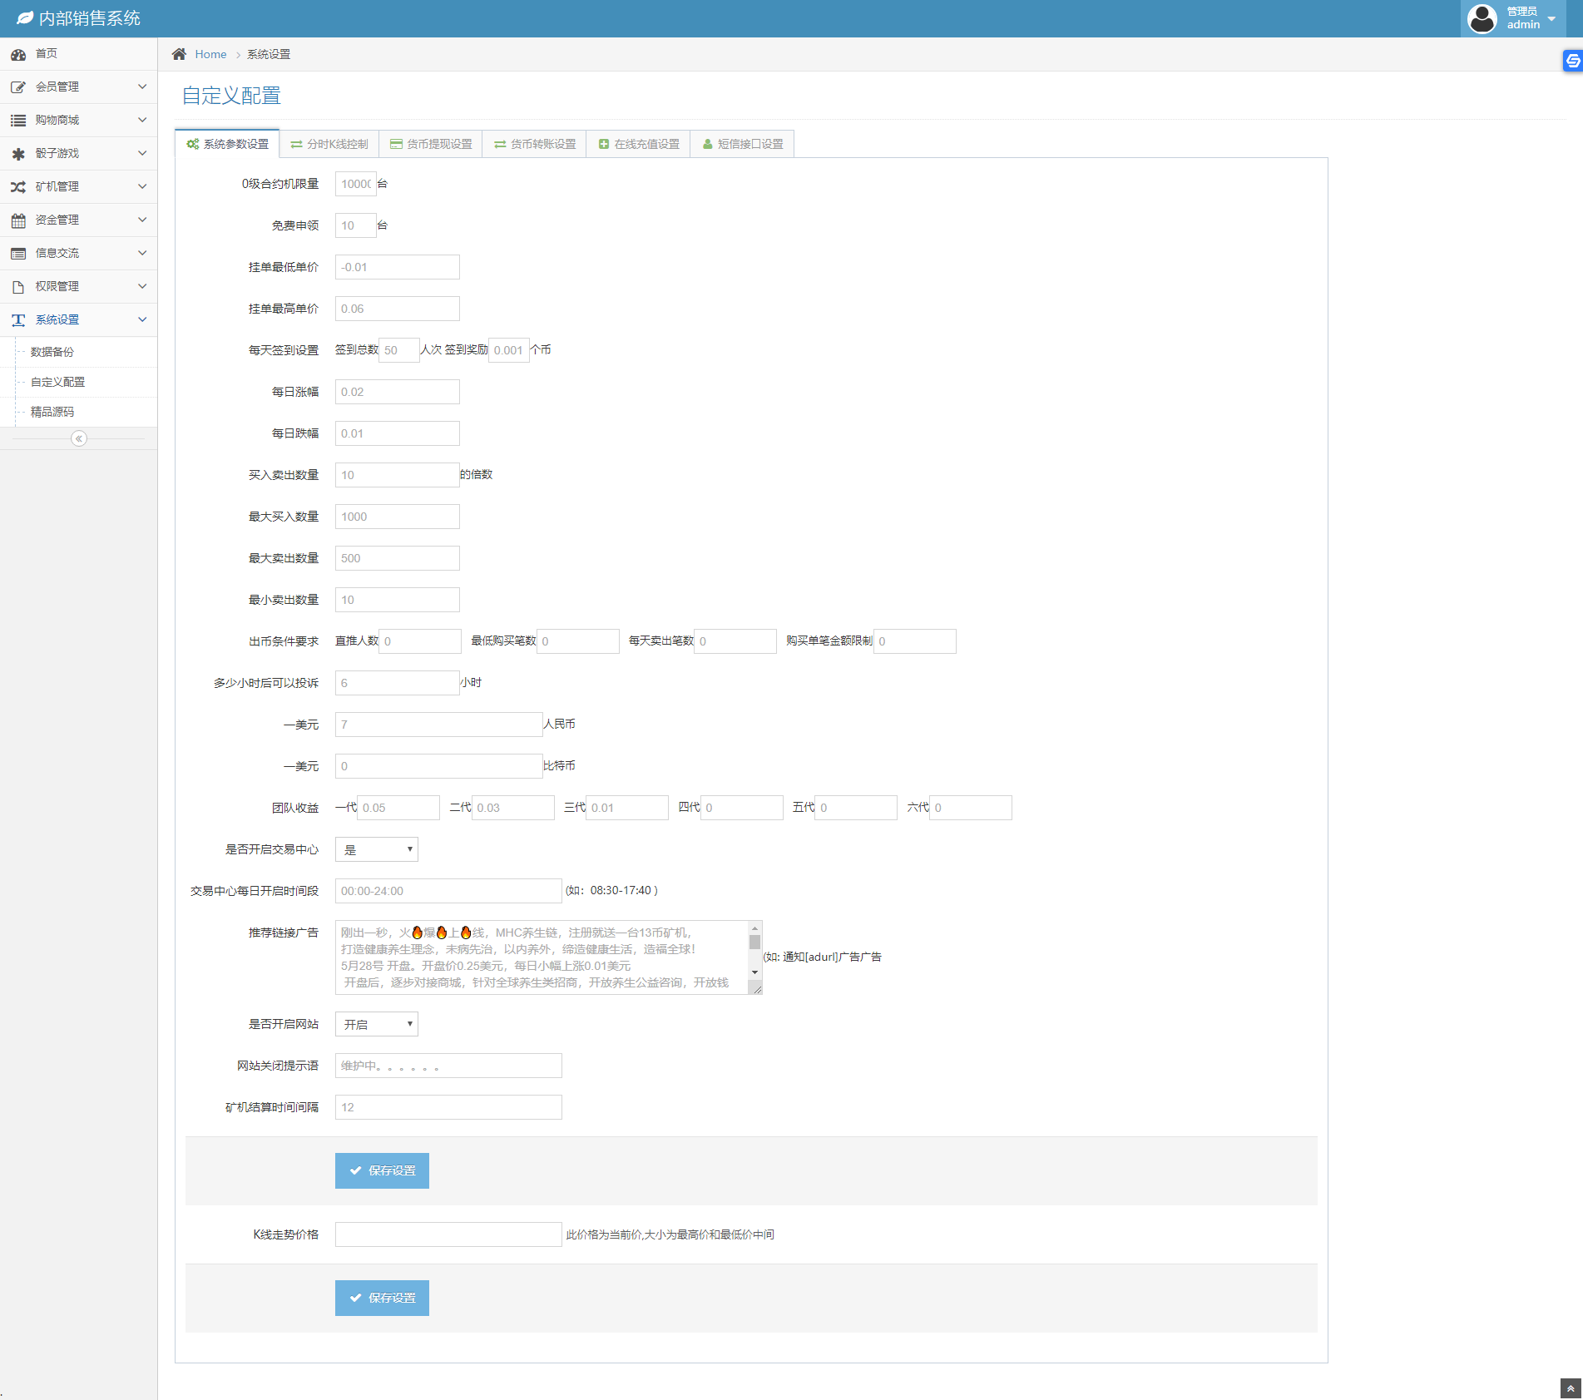
Task: Click the ad textarea scrollbar down arrow
Action: point(754,972)
